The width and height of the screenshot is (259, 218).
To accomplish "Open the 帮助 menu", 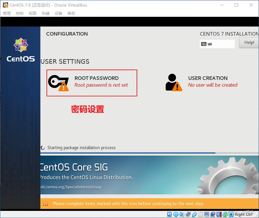I will click(x=71, y=13).
